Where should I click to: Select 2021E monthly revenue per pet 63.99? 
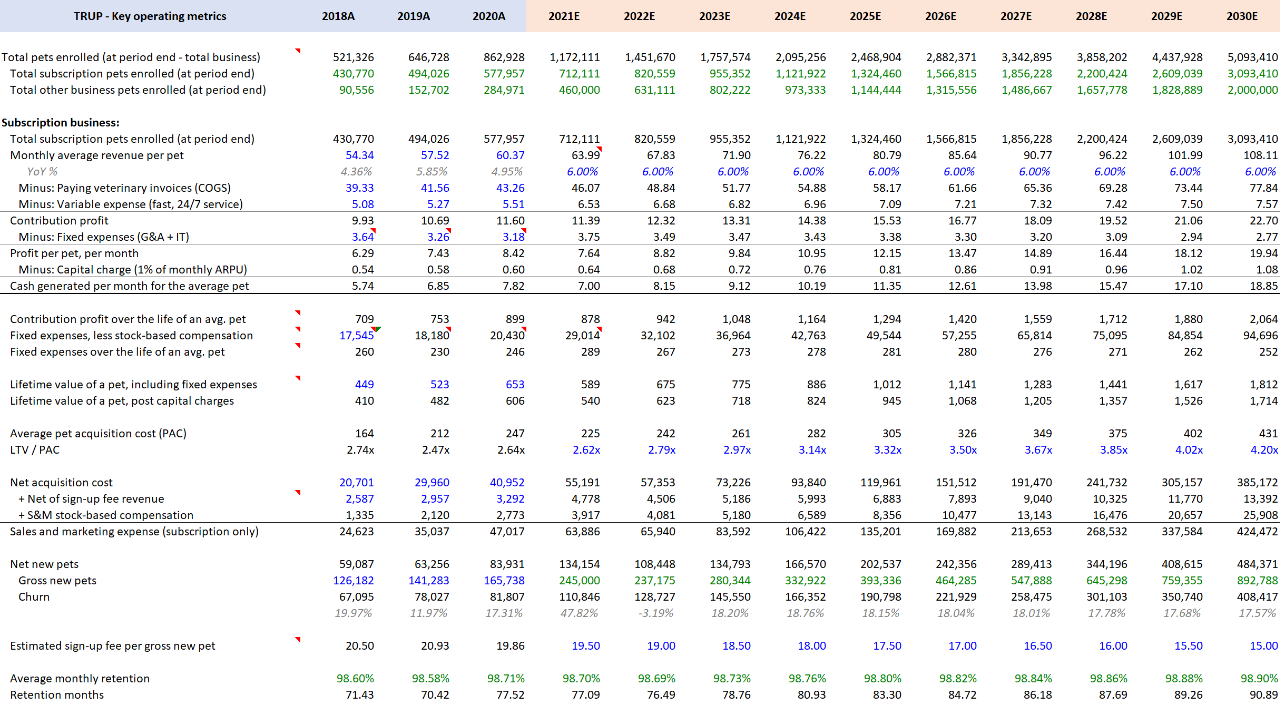(585, 155)
